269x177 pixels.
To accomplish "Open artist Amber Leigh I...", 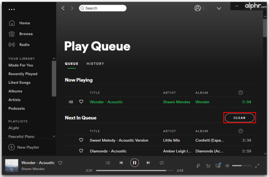I will pos(177,151).
